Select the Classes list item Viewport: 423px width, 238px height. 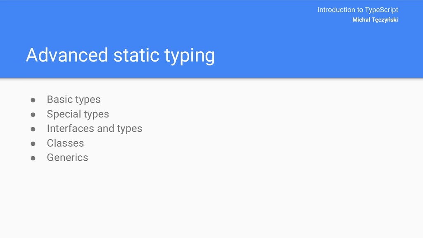[x=65, y=143]
